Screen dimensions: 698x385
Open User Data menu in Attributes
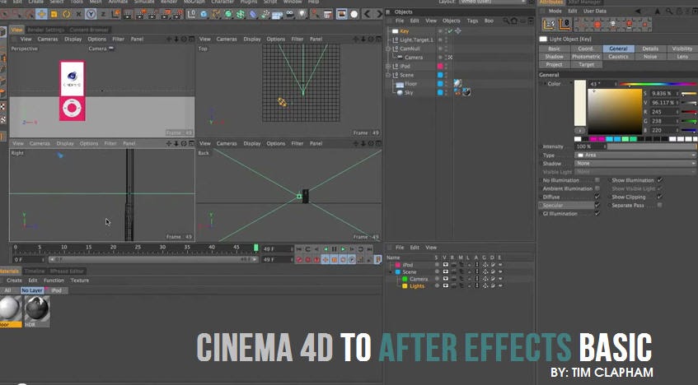tap(595, 12)
